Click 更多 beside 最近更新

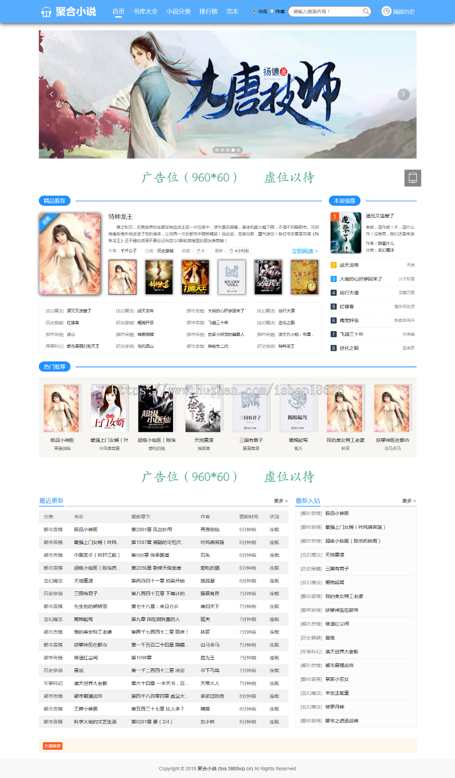click(281, 501)
